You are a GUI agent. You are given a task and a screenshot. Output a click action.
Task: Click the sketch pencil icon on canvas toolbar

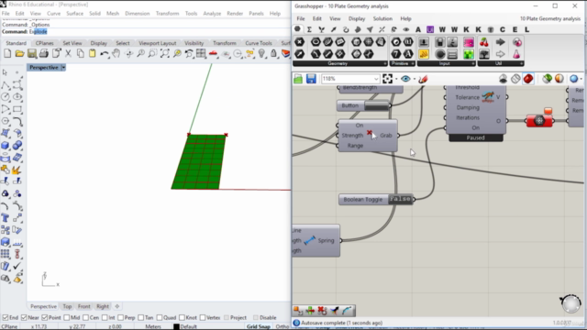click(423, 79)
